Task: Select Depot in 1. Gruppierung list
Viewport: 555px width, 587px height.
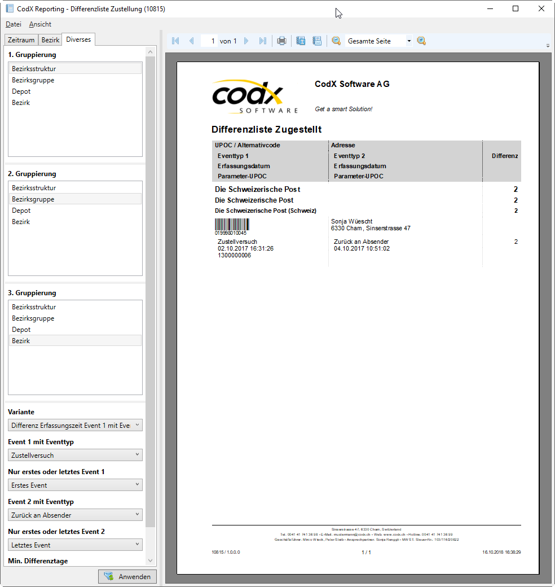Action: tap(21, 91)
